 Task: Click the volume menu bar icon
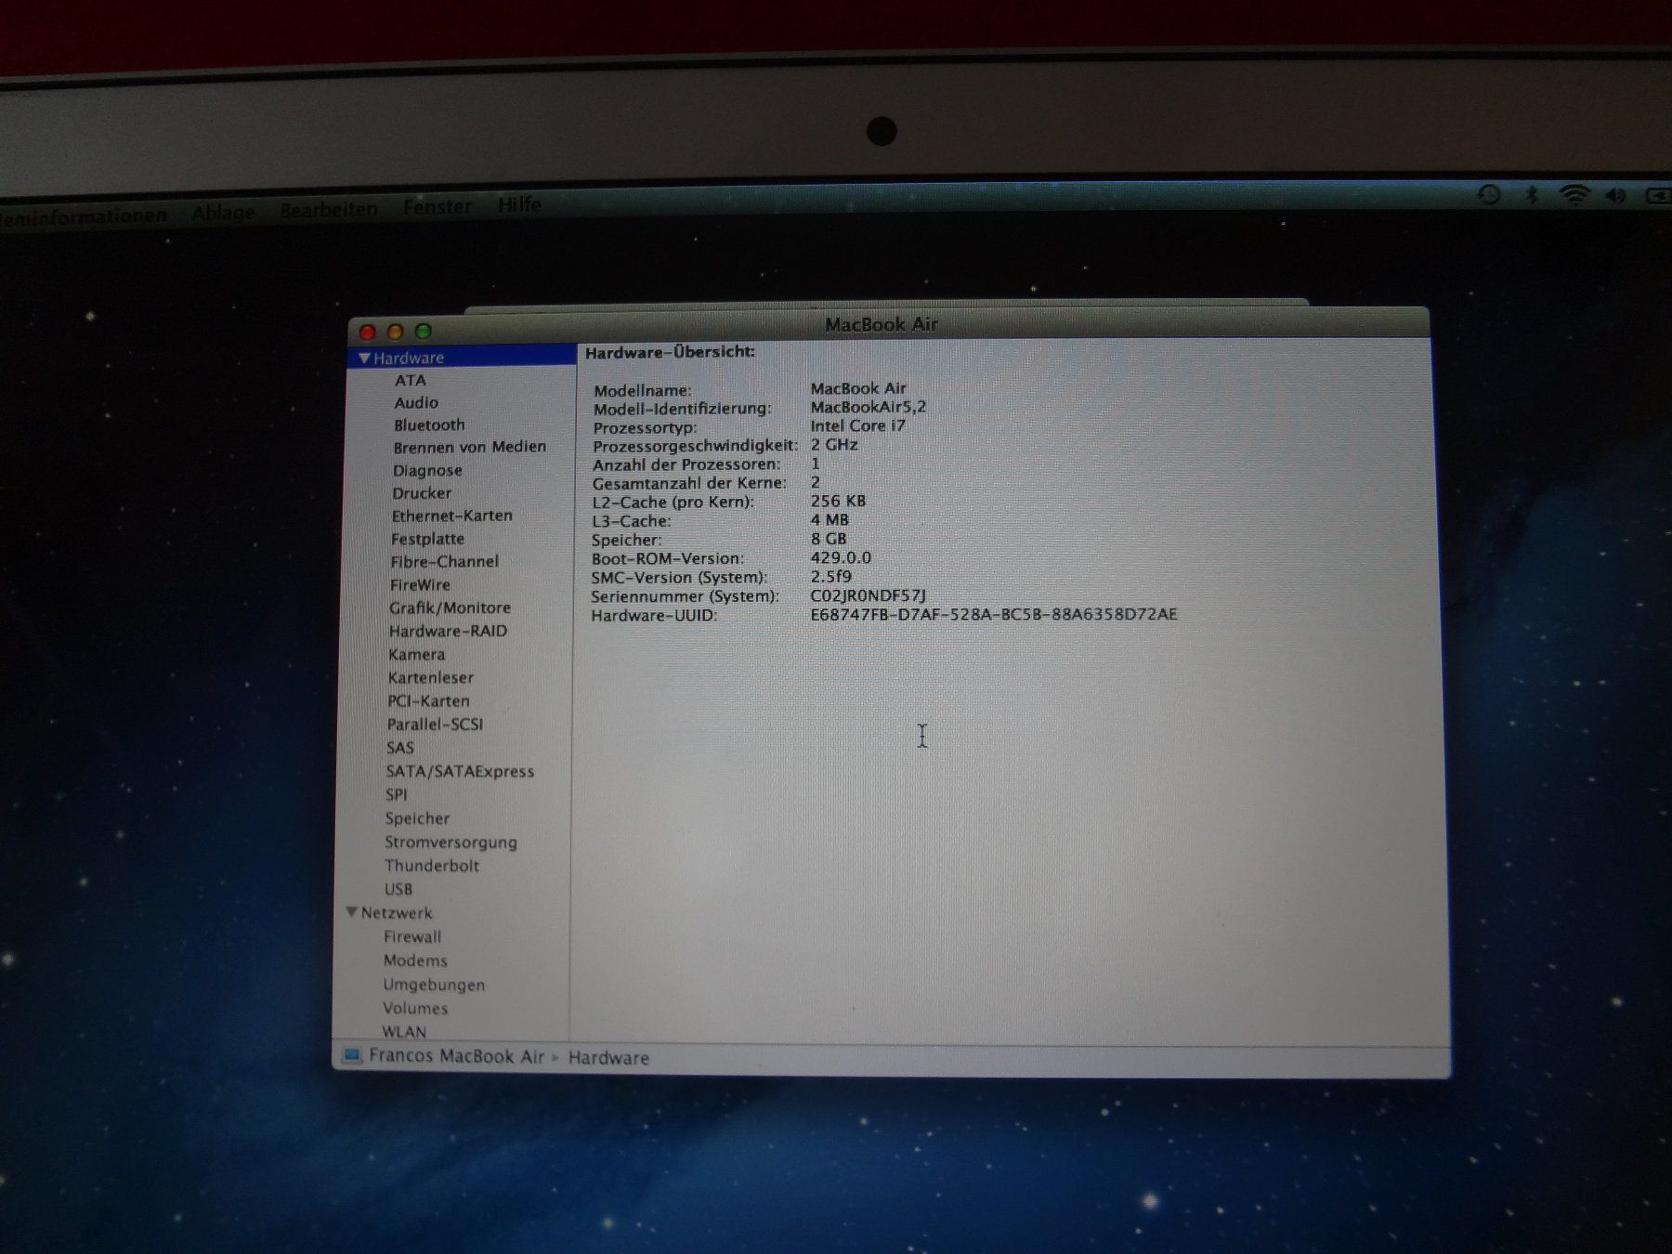(x=1616, y=195)
